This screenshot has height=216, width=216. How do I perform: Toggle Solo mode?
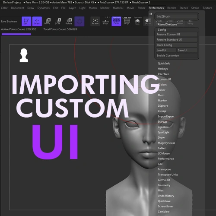click(x=137, y=21)
